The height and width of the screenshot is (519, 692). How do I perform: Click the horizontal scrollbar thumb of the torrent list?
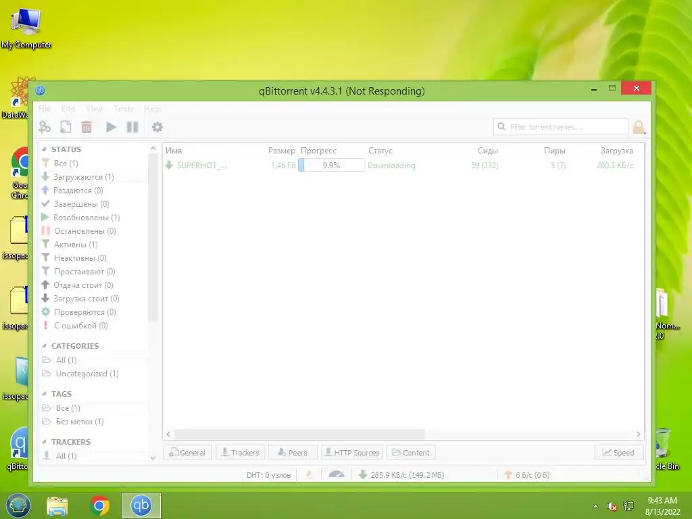point(299,435)
